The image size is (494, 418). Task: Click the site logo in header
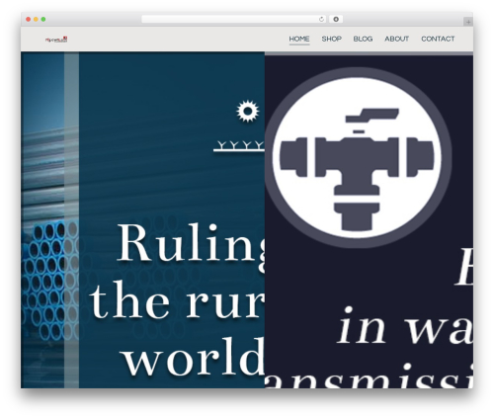point(56,40)
